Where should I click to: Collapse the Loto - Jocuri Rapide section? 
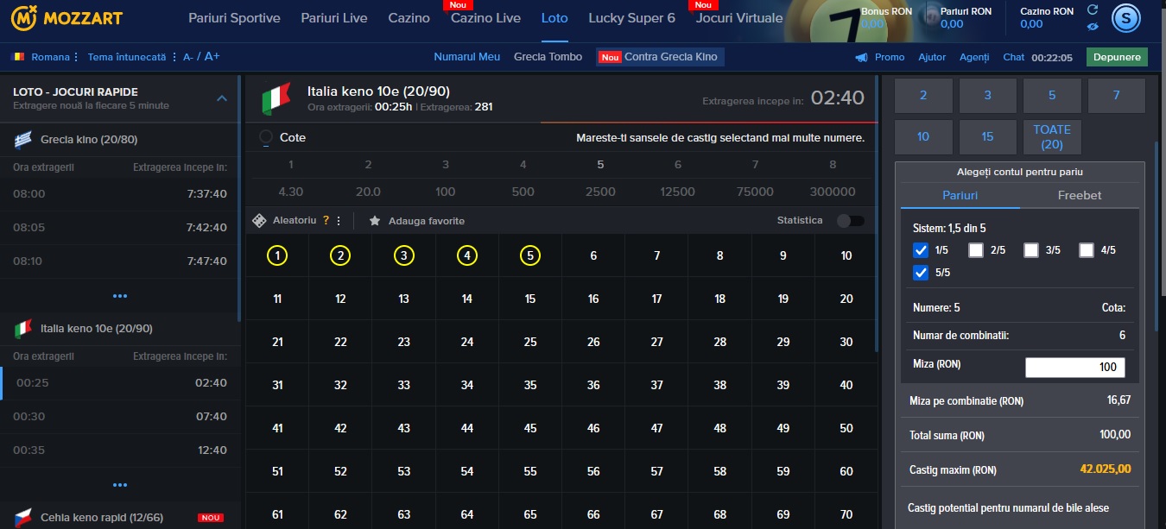tap(222, 98)
